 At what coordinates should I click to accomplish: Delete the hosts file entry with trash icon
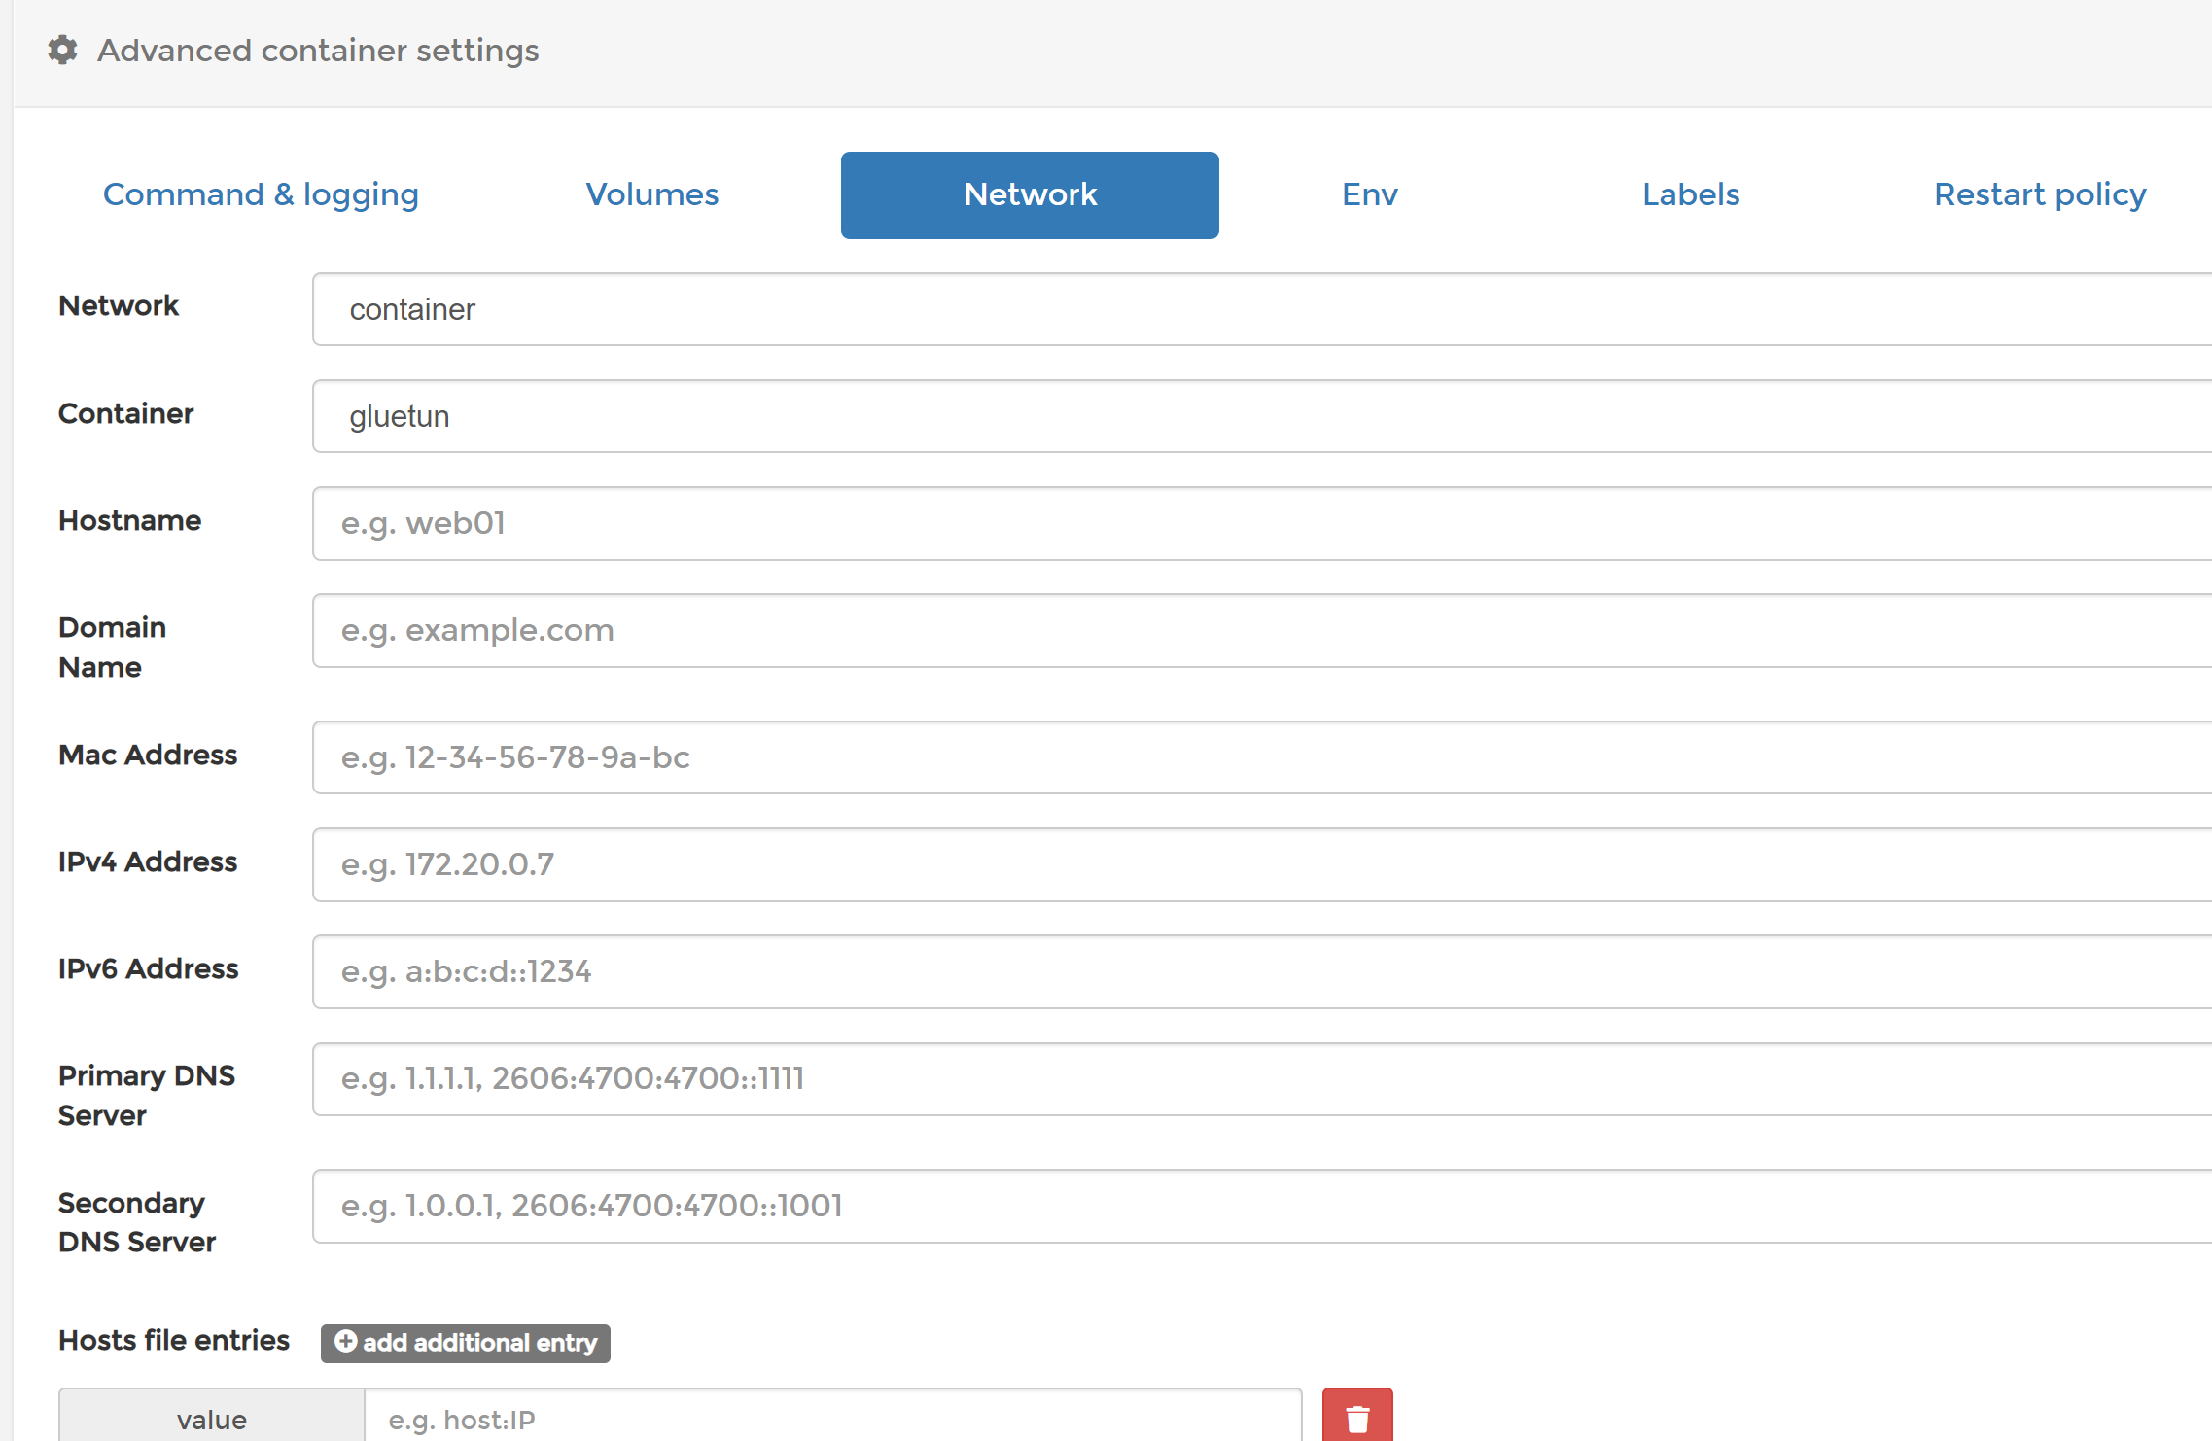tap(1356, 1417)
